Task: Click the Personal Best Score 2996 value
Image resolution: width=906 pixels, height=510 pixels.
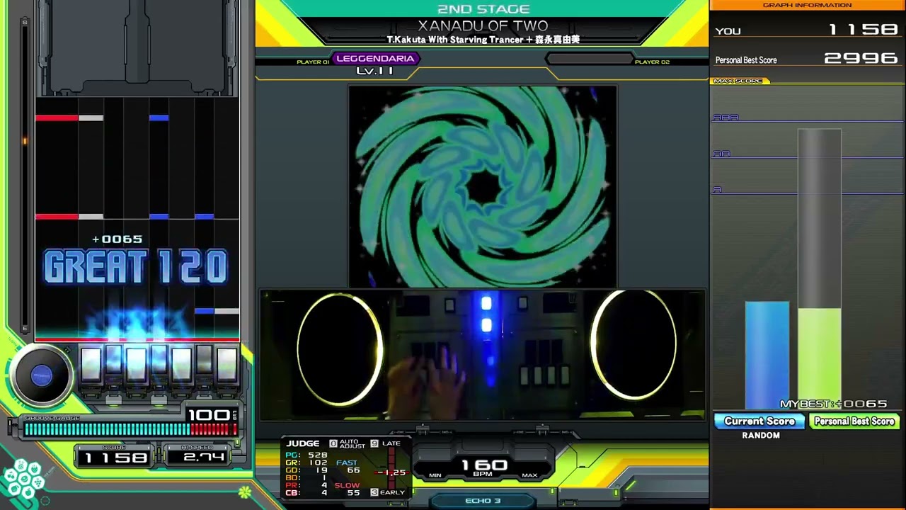Action: tap(861, 59)
